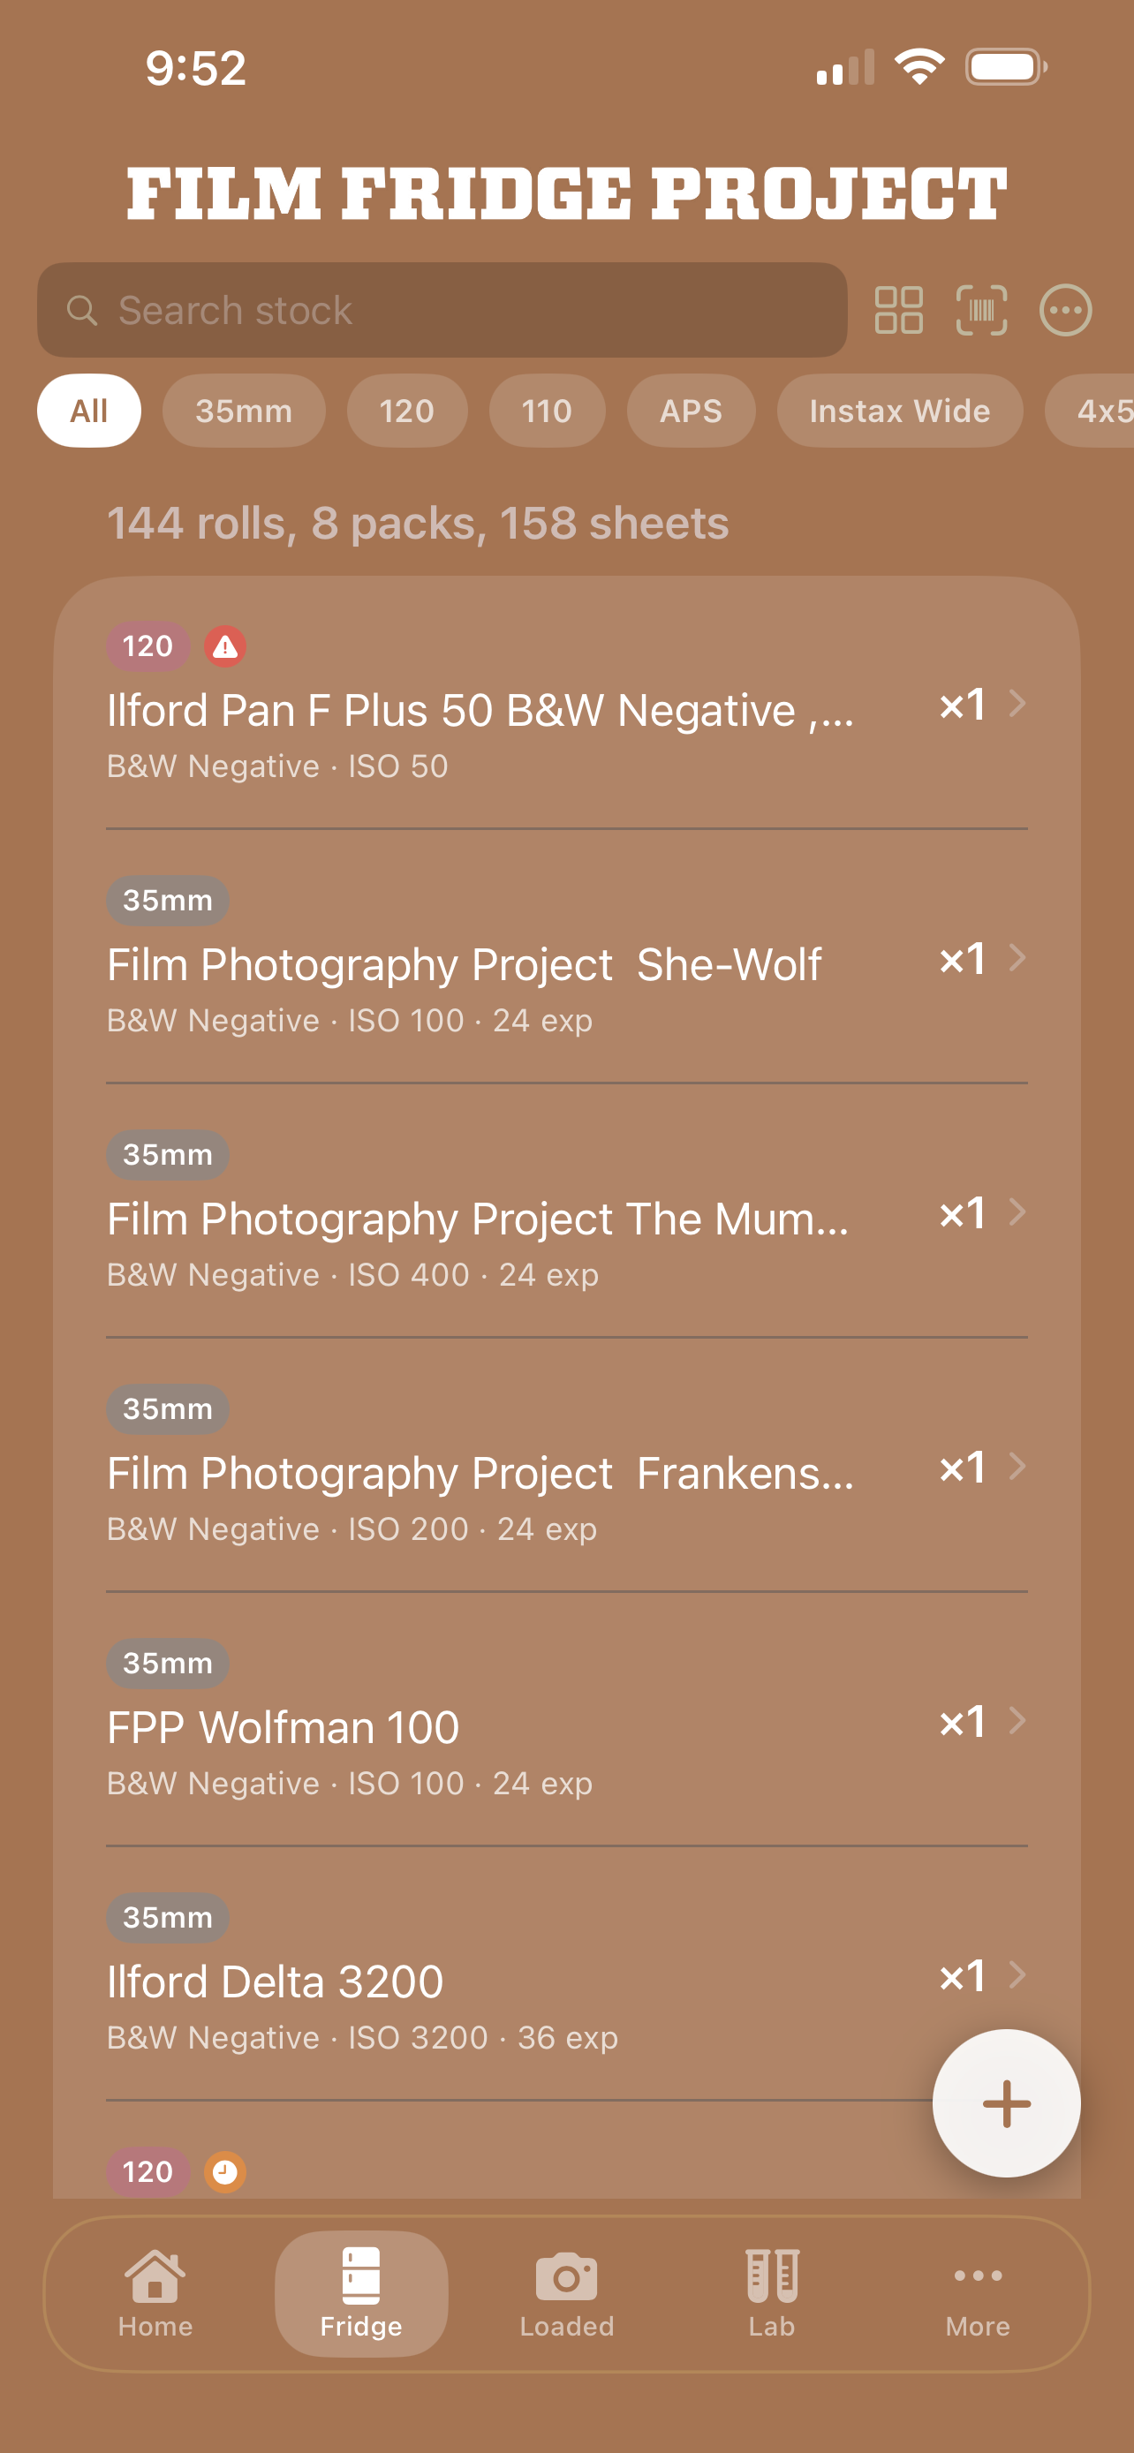Switch to the Lab tab
1134x2453 pixels.
point(771,2293)
